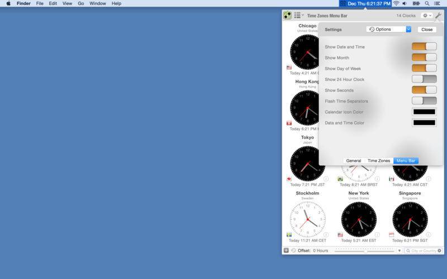447x279 pixels.
Task: Click the reset offset icon
Action: (293, 251)
